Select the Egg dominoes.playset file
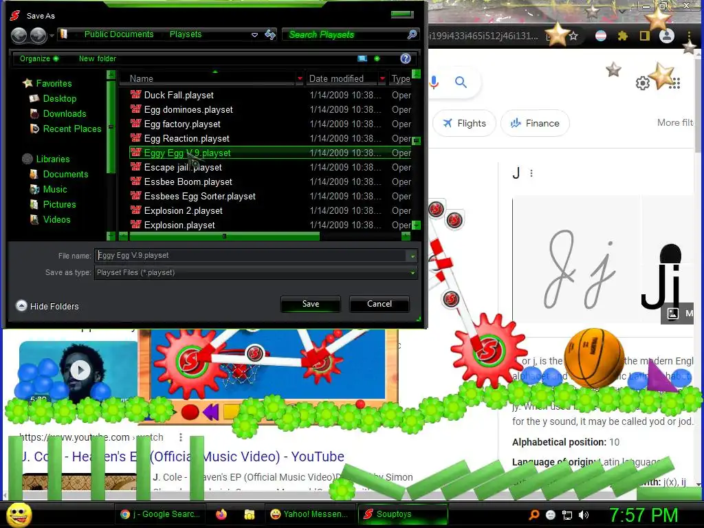The image size is (704, 528). 188,109
